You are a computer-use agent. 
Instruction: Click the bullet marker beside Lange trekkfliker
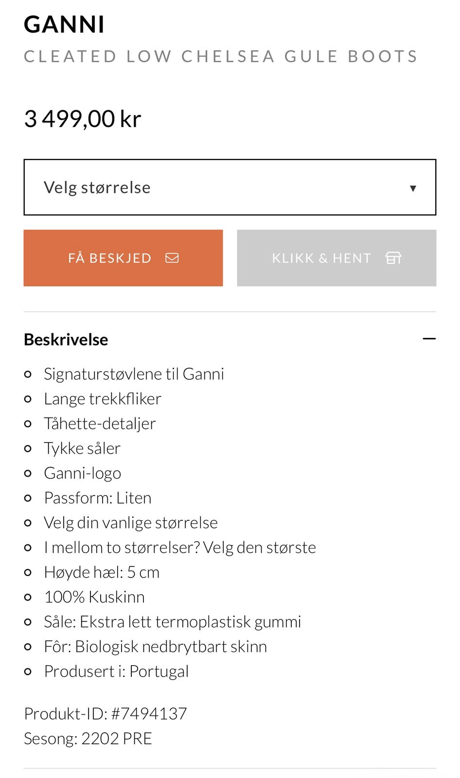click(x=28, y=399)
